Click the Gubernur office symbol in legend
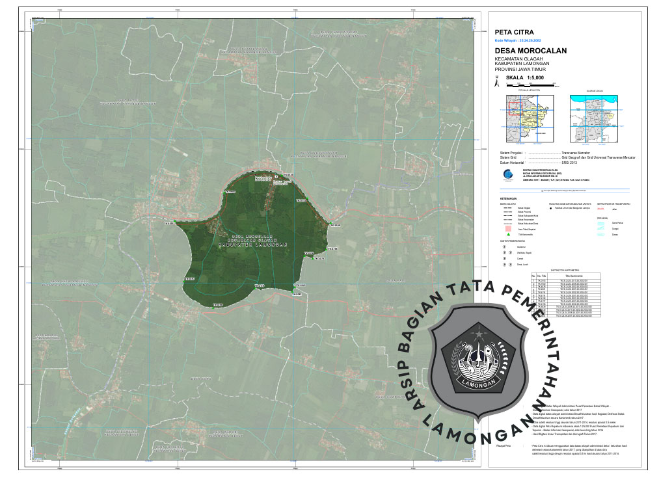The width and height of the screenshot is (672, 478). (x=504, y=247)
